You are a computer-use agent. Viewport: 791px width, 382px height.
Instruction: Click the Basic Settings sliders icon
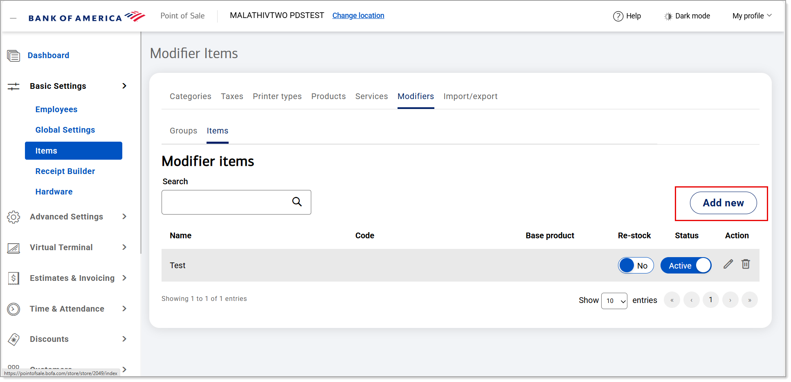click(x=13, y=86)
